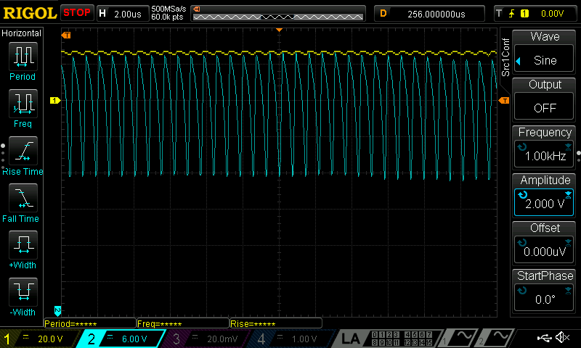Toggle channel 1 20.0 V tab
The height and width of the screenshot is (348, 581).
coord(39,339)
